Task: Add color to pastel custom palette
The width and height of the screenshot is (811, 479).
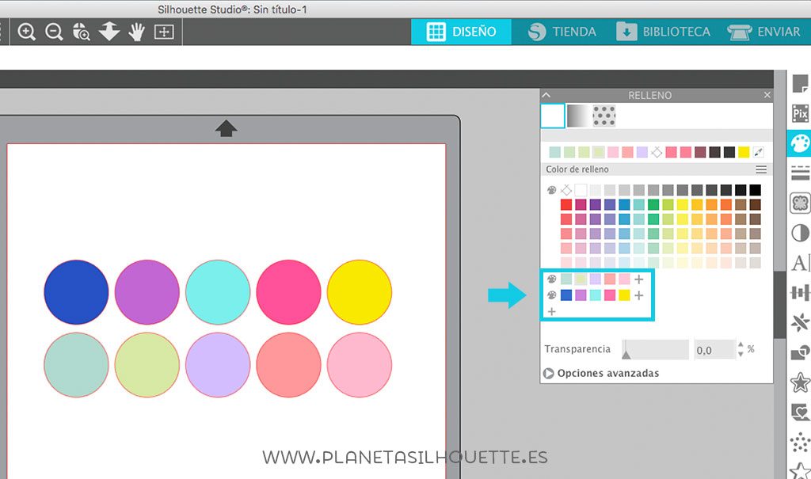Action: tap(639, 279)
